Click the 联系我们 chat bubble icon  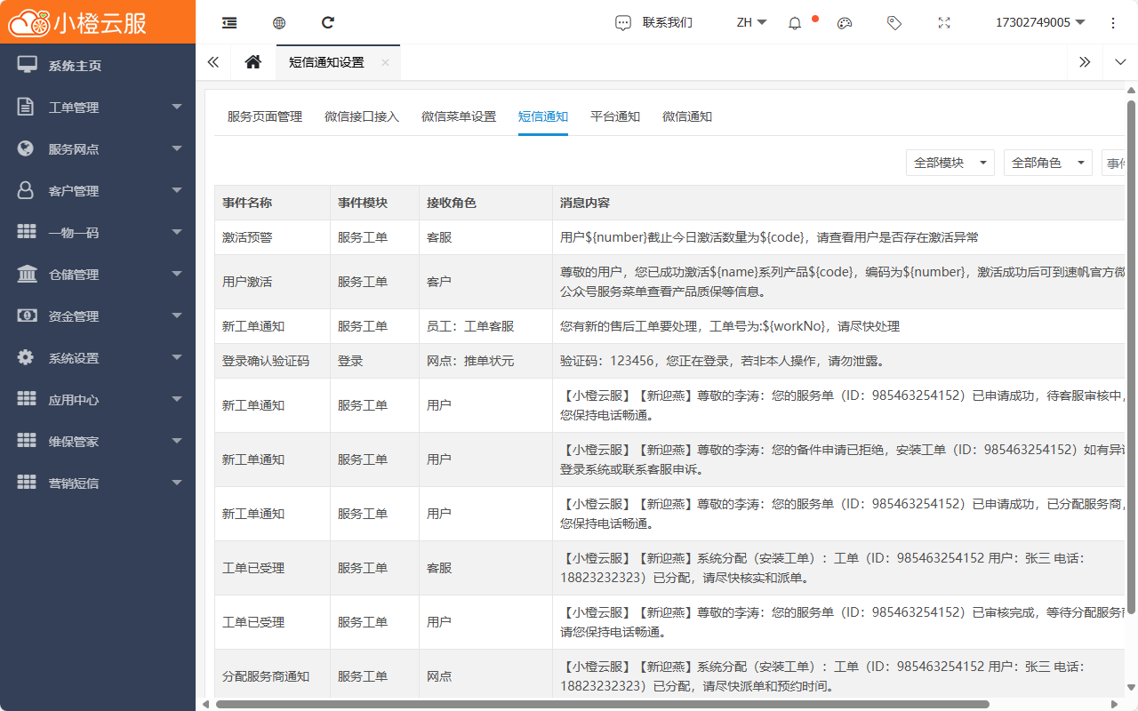click(x=623, y=23)
